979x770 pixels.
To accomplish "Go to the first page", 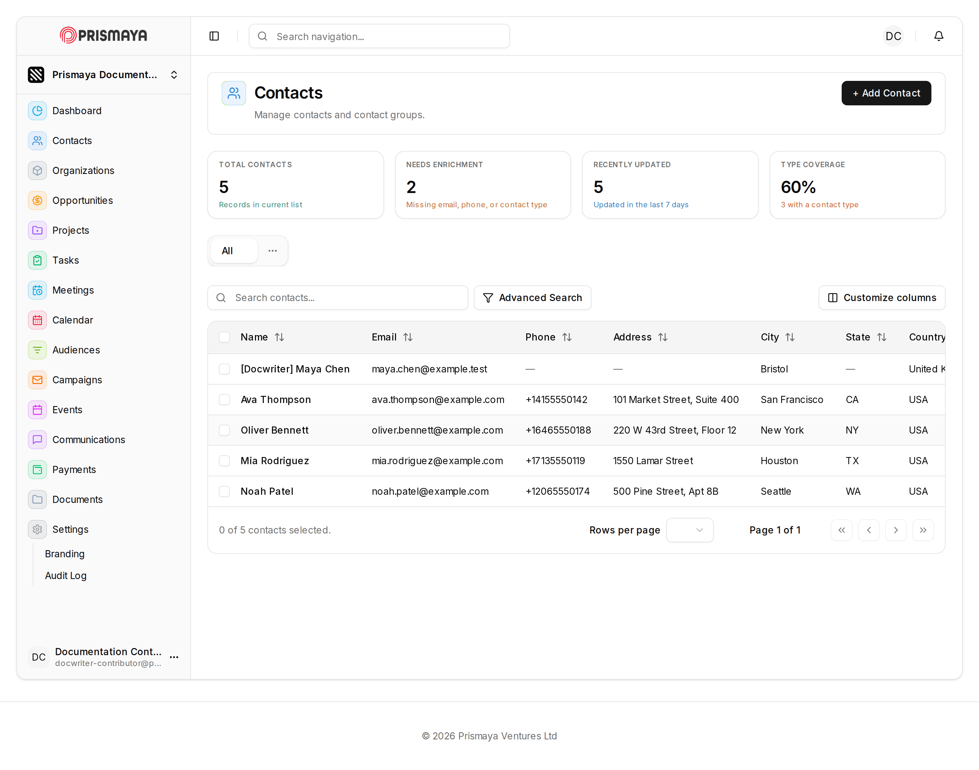I will point(842,530).
